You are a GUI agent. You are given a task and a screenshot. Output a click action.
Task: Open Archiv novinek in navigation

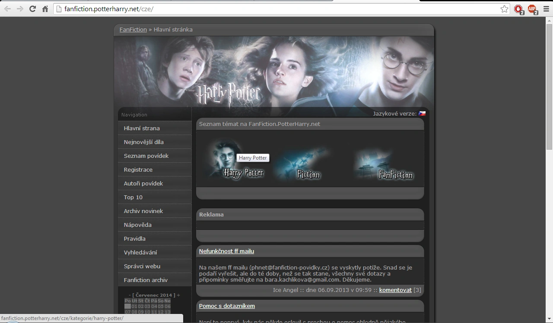[x=155, y=211]
